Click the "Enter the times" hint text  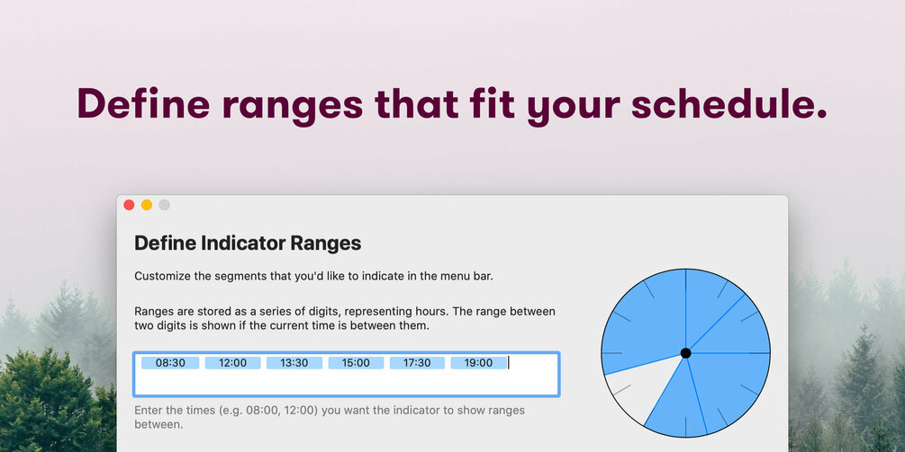[329, 417]
